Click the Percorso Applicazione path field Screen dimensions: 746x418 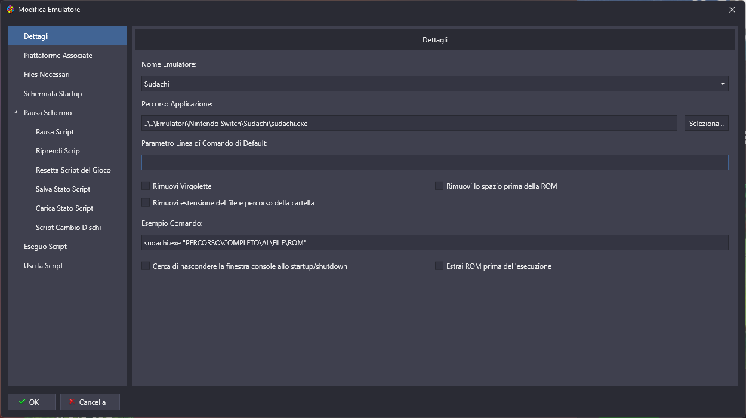tap(409, 123)
